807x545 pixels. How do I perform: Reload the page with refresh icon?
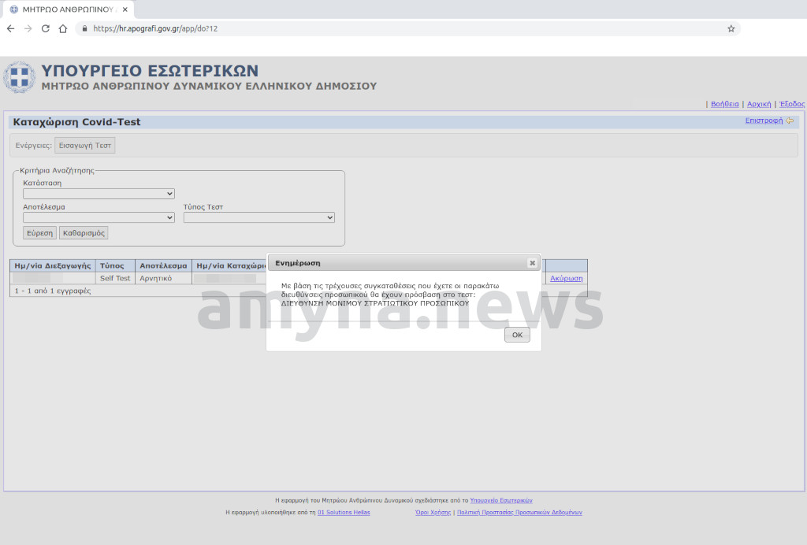pyautogui.click(x=45, y=29)
